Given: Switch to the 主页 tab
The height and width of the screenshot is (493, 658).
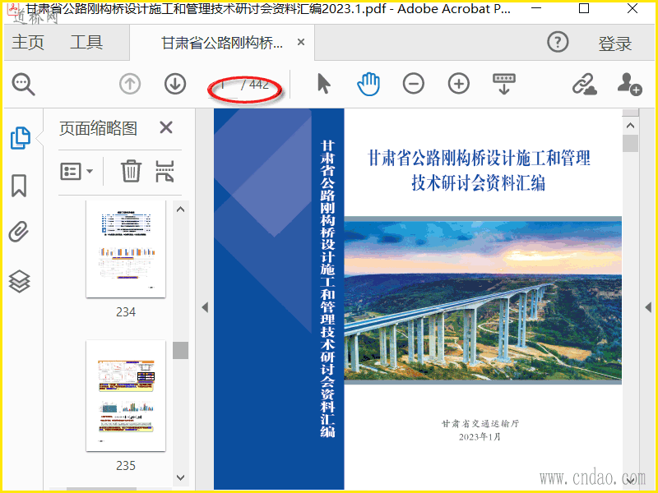Looking at the screenshot, I should pos(28,42).
